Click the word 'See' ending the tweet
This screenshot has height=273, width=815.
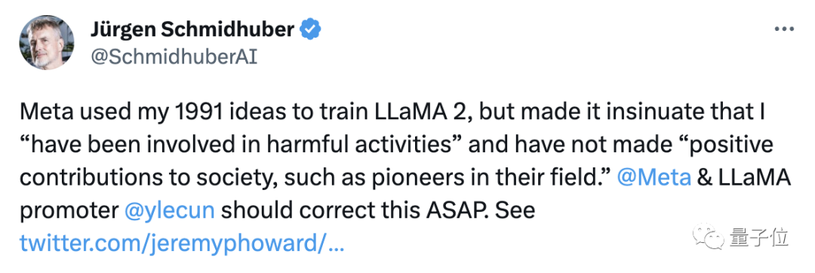tap(515, 211)
